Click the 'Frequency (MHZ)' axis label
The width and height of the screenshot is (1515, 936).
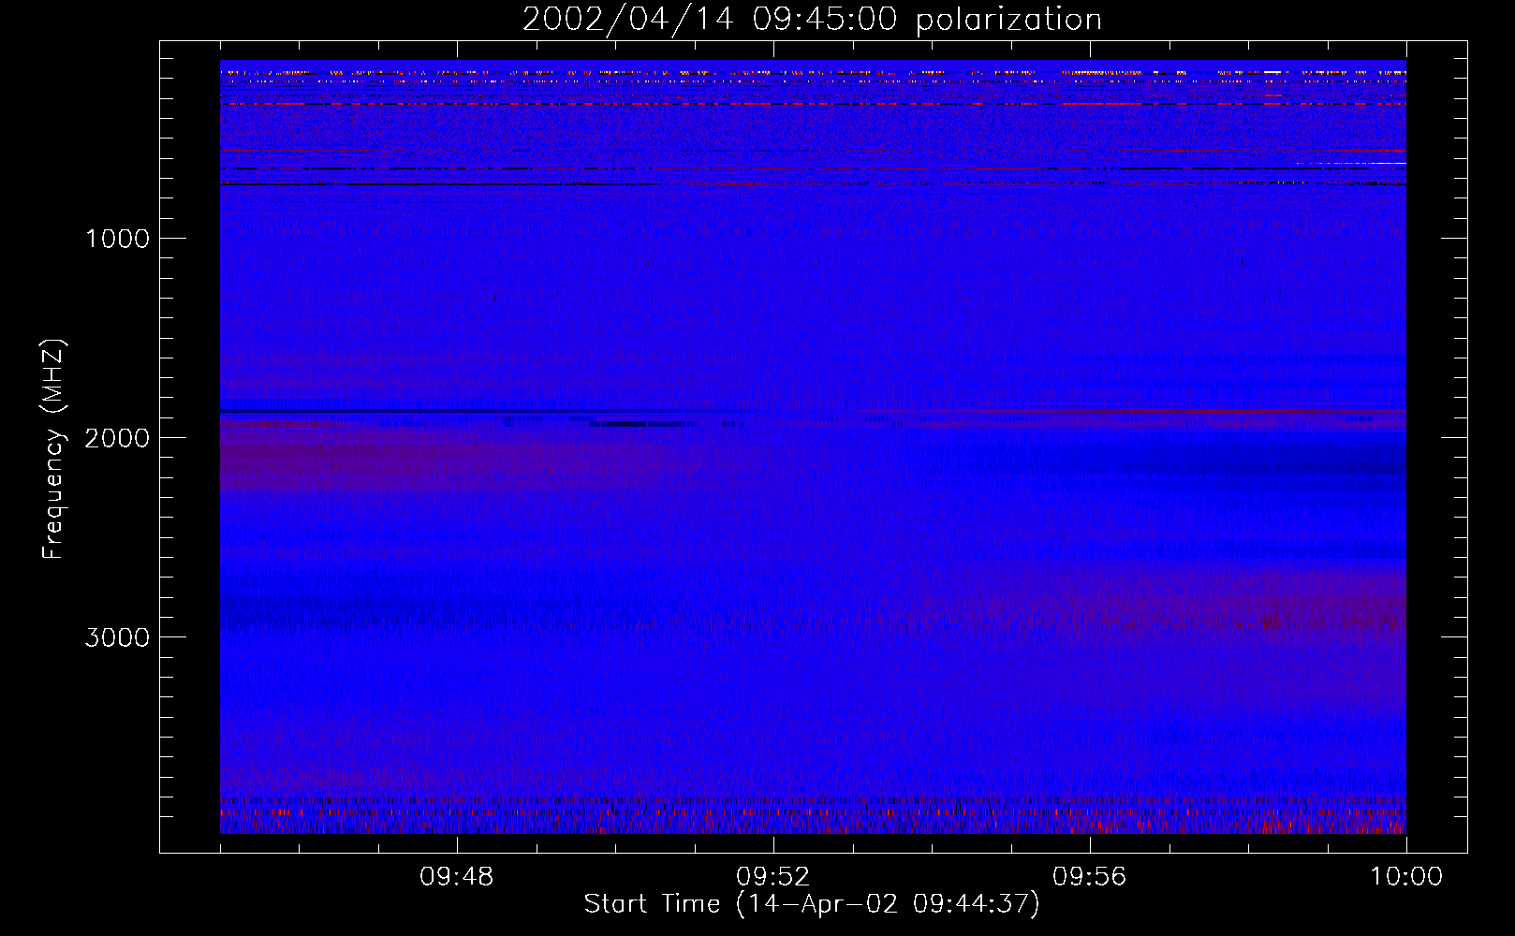(53, 449)
